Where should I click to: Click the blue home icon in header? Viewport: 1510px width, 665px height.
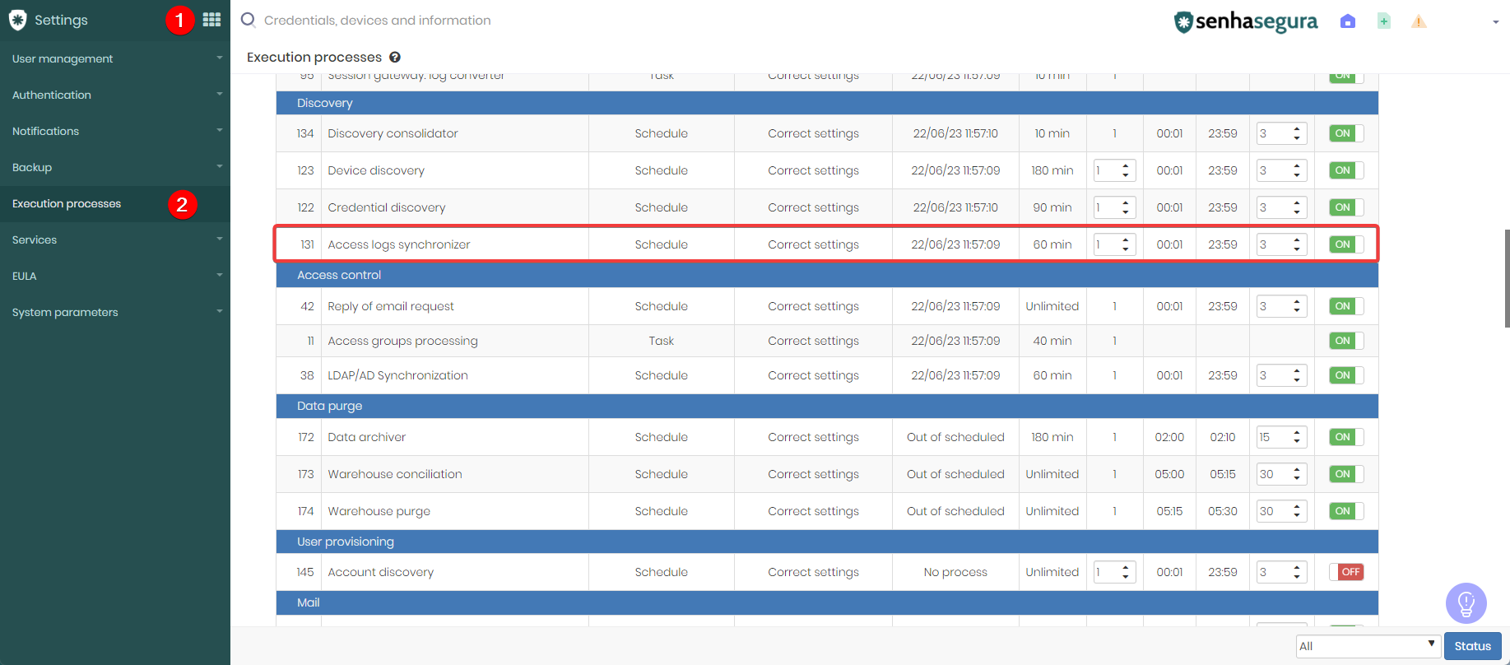(x=1348, y=21)
